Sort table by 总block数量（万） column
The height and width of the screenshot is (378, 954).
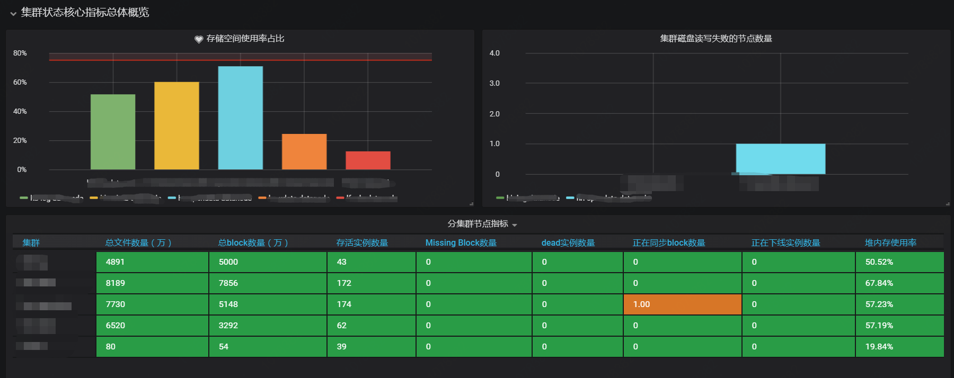point(253,242)
